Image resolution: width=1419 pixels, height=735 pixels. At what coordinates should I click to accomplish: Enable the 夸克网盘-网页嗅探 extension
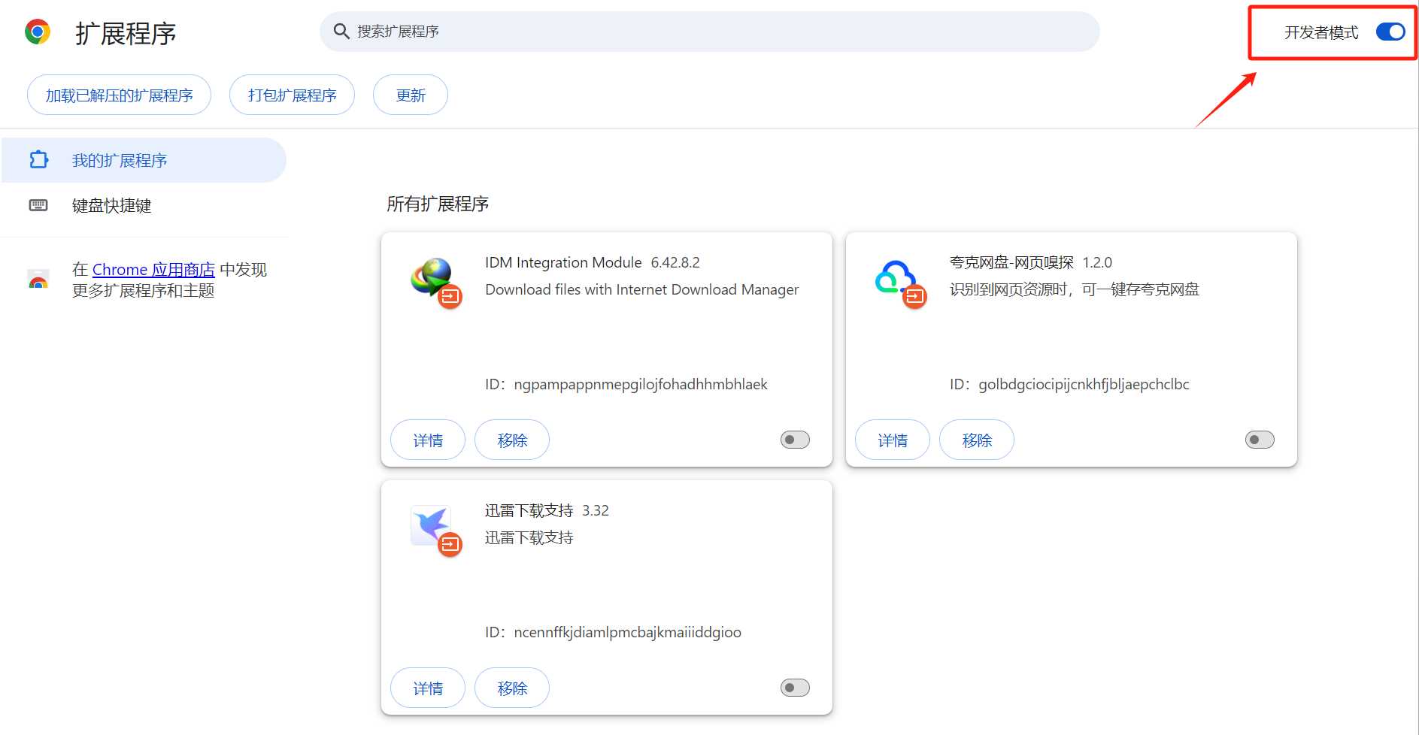(x=1260, y=440)
